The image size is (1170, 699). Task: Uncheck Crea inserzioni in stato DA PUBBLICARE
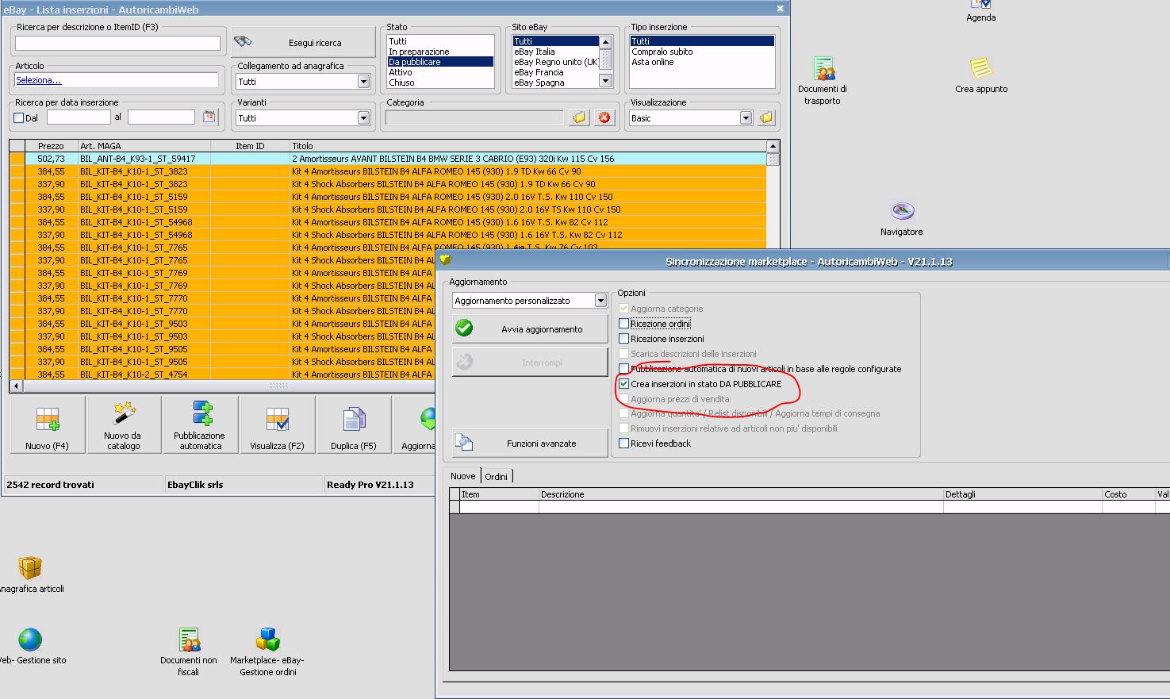click(624, 384)
